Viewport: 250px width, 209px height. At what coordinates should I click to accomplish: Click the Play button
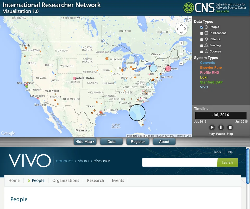212,127
